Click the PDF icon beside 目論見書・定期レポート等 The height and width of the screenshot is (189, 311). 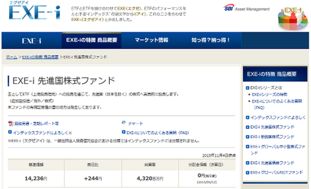(x=10, y=123)
